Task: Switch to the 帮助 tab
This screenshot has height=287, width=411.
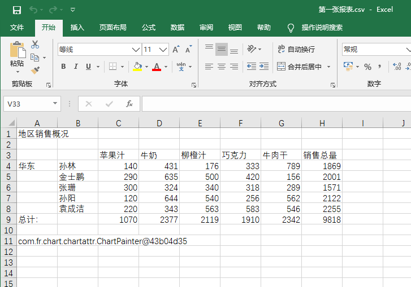Action: coord(263,28)
